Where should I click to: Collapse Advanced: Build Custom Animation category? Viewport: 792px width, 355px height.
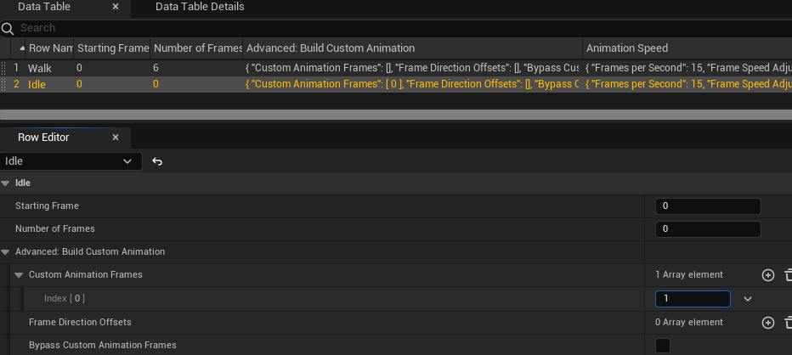[6, 251]
